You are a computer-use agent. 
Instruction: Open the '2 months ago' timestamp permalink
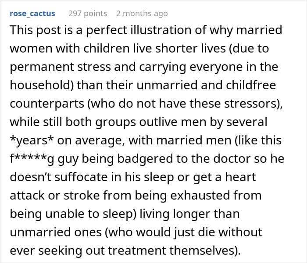pos(142,14)
